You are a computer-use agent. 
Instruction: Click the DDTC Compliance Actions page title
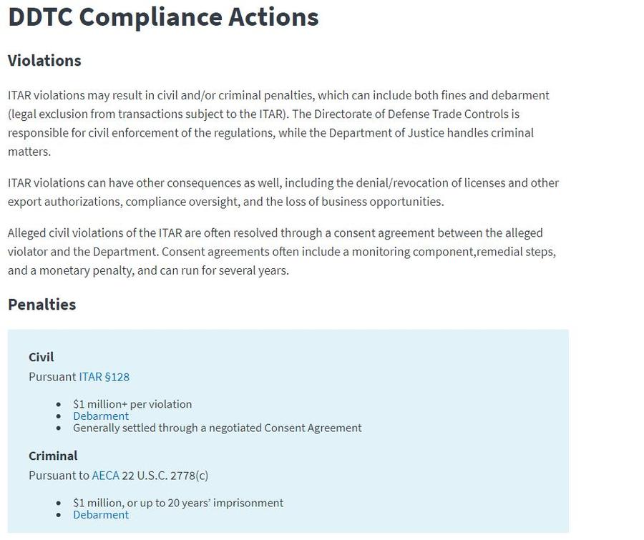tap(163, 17)
